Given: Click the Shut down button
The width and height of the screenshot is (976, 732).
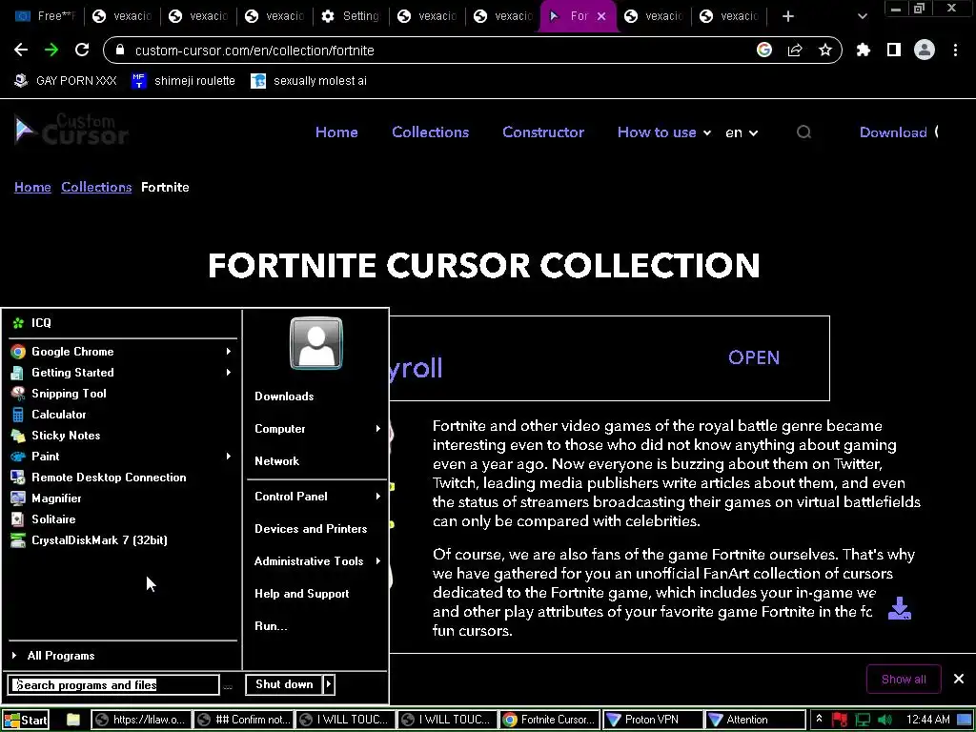Looking at the screenshot, I should [x=284, y=684].
